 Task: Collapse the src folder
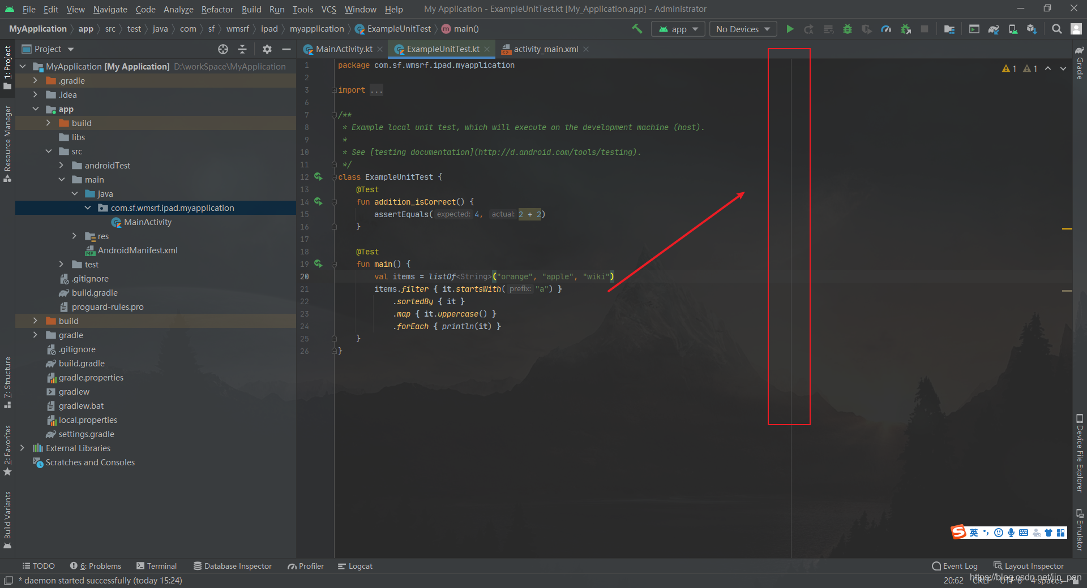click(x=49, y=152)
